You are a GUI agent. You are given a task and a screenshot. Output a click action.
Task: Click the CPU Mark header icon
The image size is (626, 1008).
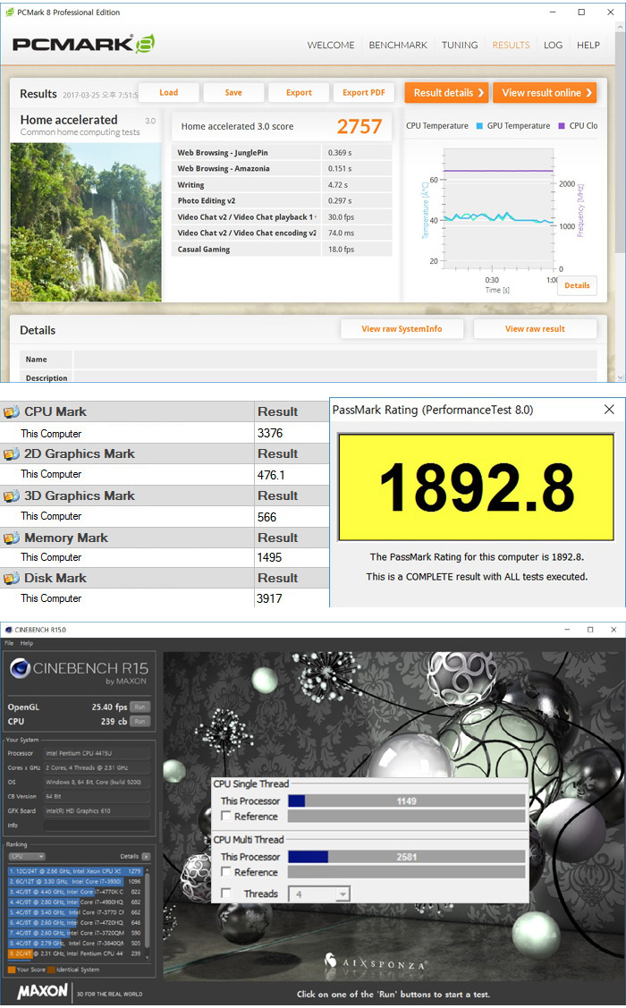tap(12, 412)
